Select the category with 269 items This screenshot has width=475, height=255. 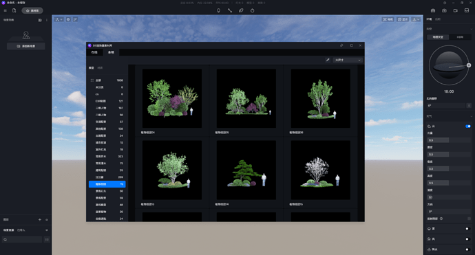point(107,177)
